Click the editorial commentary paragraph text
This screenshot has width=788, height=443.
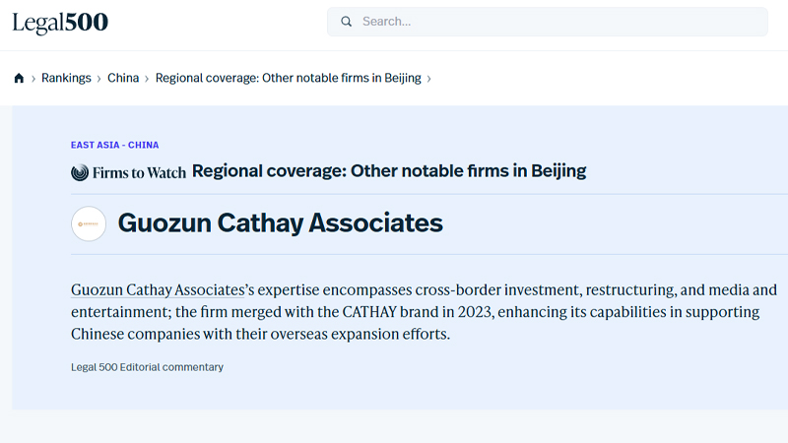click(424, 312)
